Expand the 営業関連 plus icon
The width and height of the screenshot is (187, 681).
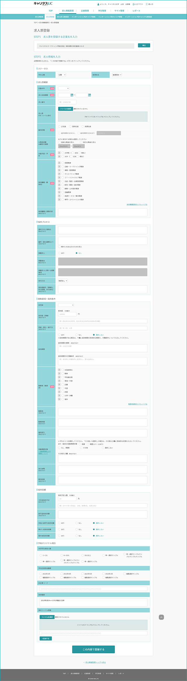point(59,163)
